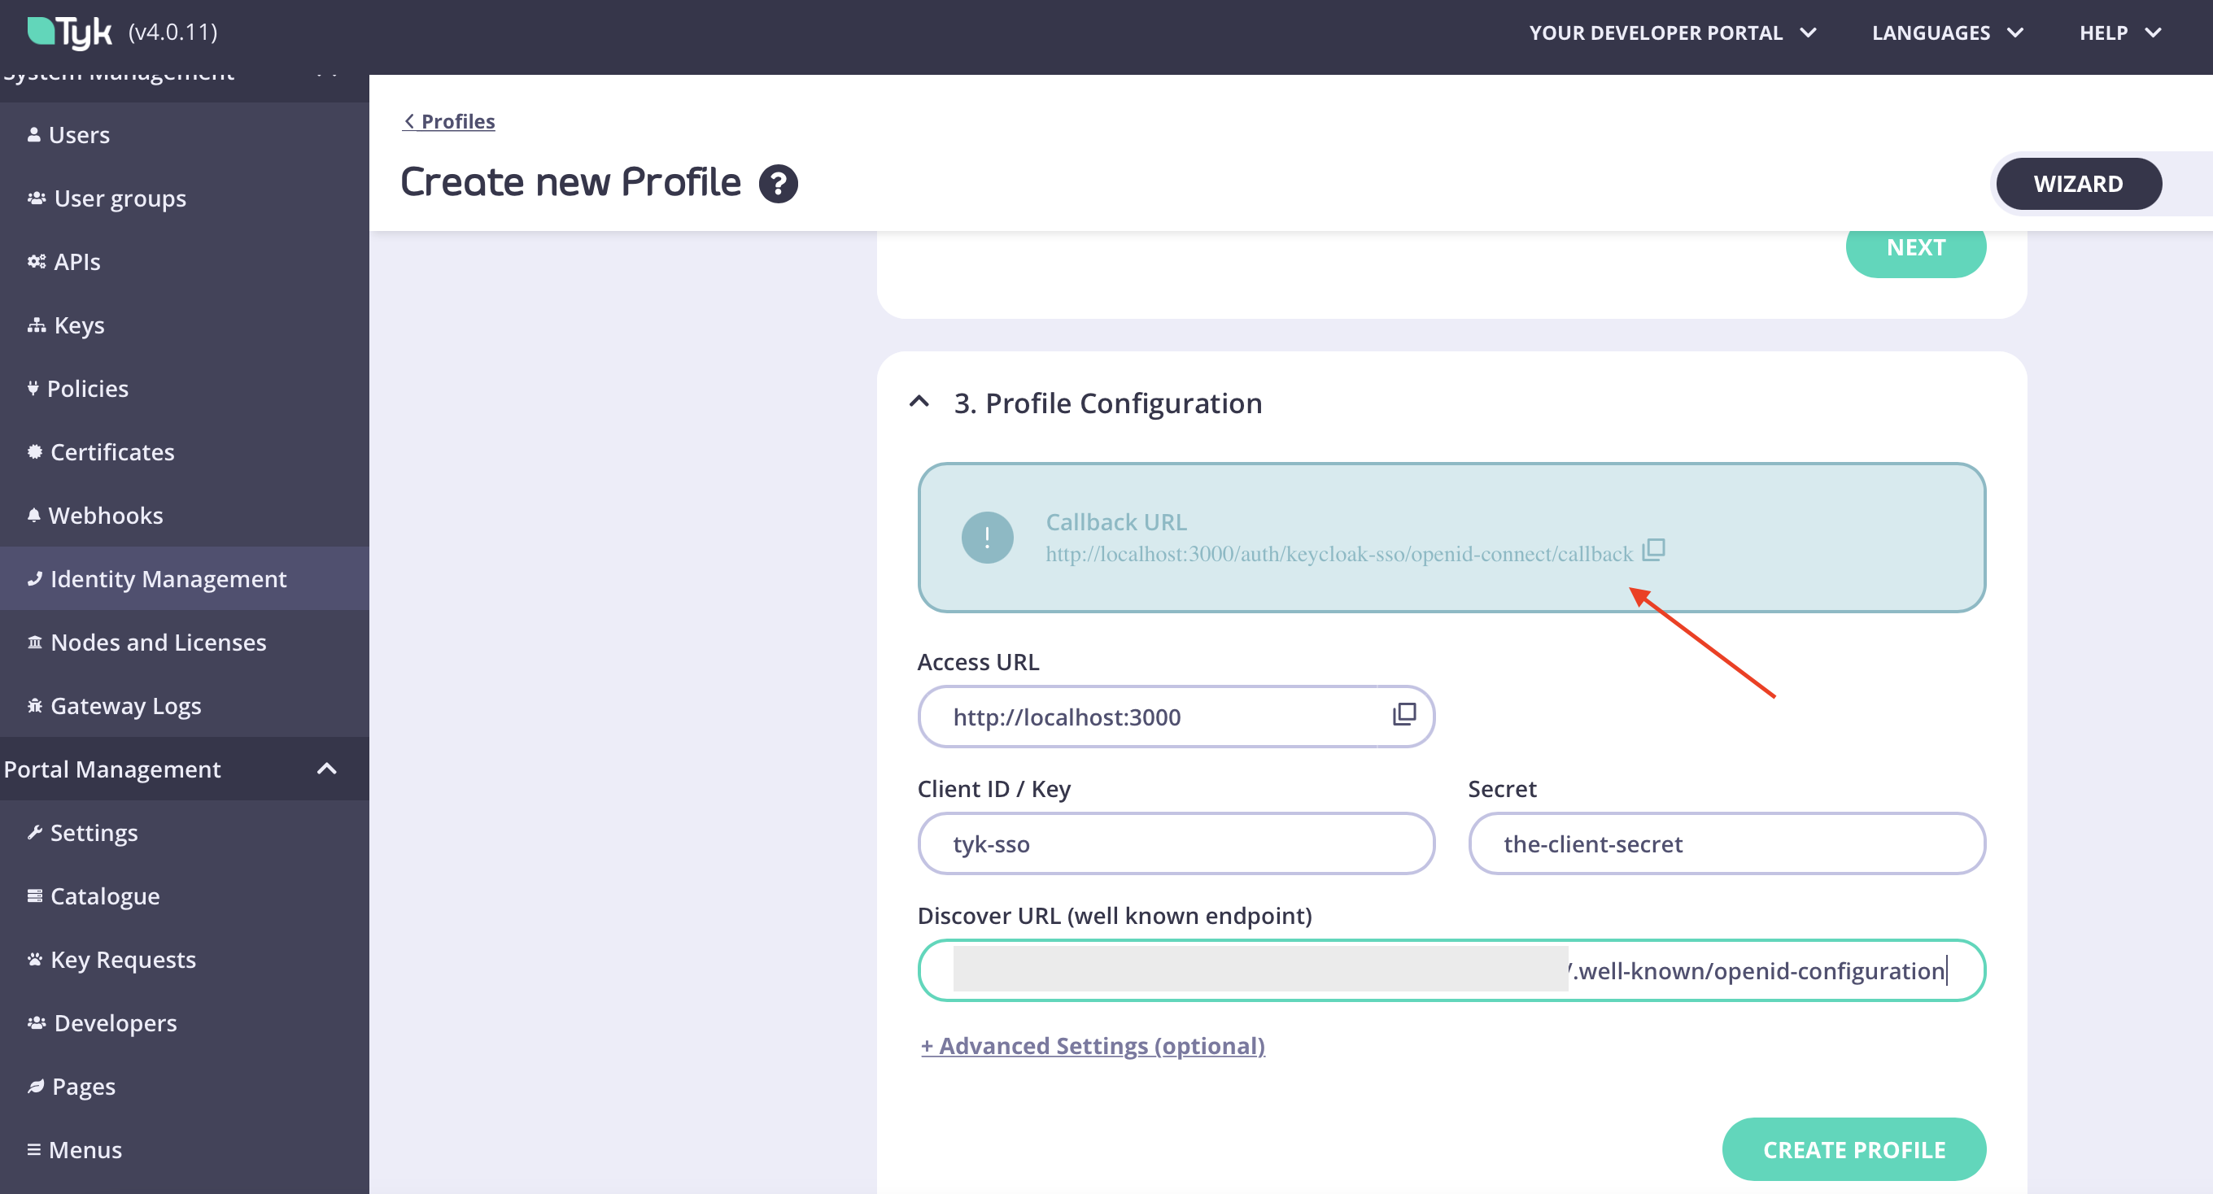Copy the Callback URL using its copy icon
This screenshot has height=1194, width=2213.
click(1653, 550)
